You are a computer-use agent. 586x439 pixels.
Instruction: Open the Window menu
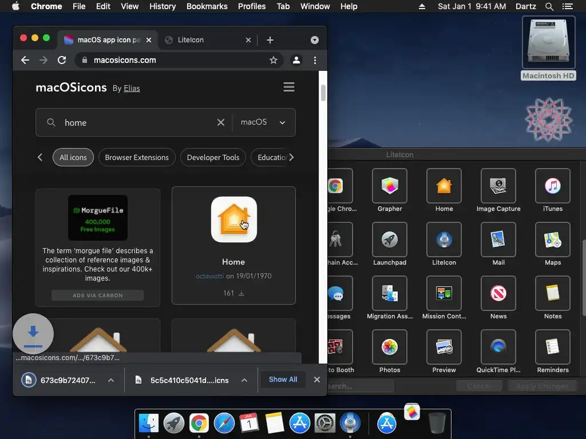pyautogui.click(x=315, y=6)
